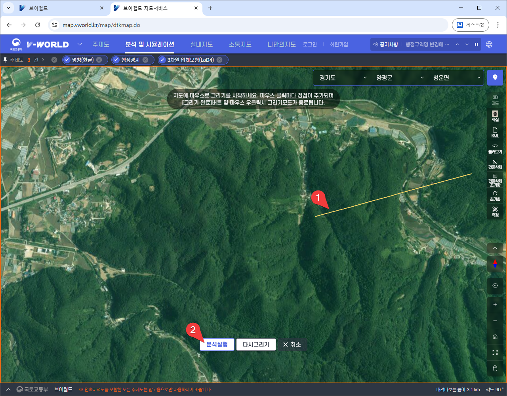Uncheck the 명칭(한글) layer chip
Image resolution: width=507 pixels, height=396 pixels.
pyautogui.click(x=67, y=60)
